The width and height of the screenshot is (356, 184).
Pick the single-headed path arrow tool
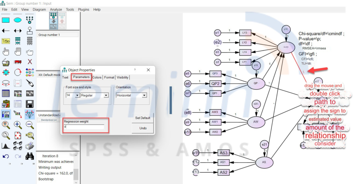[6, 31]
